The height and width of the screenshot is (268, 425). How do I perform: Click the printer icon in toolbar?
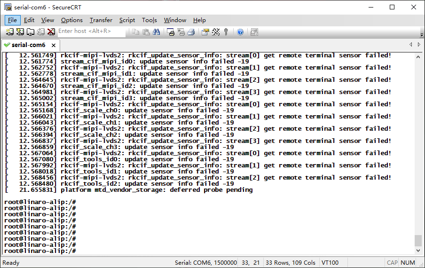pyautogui.click(x=191, y=32)
